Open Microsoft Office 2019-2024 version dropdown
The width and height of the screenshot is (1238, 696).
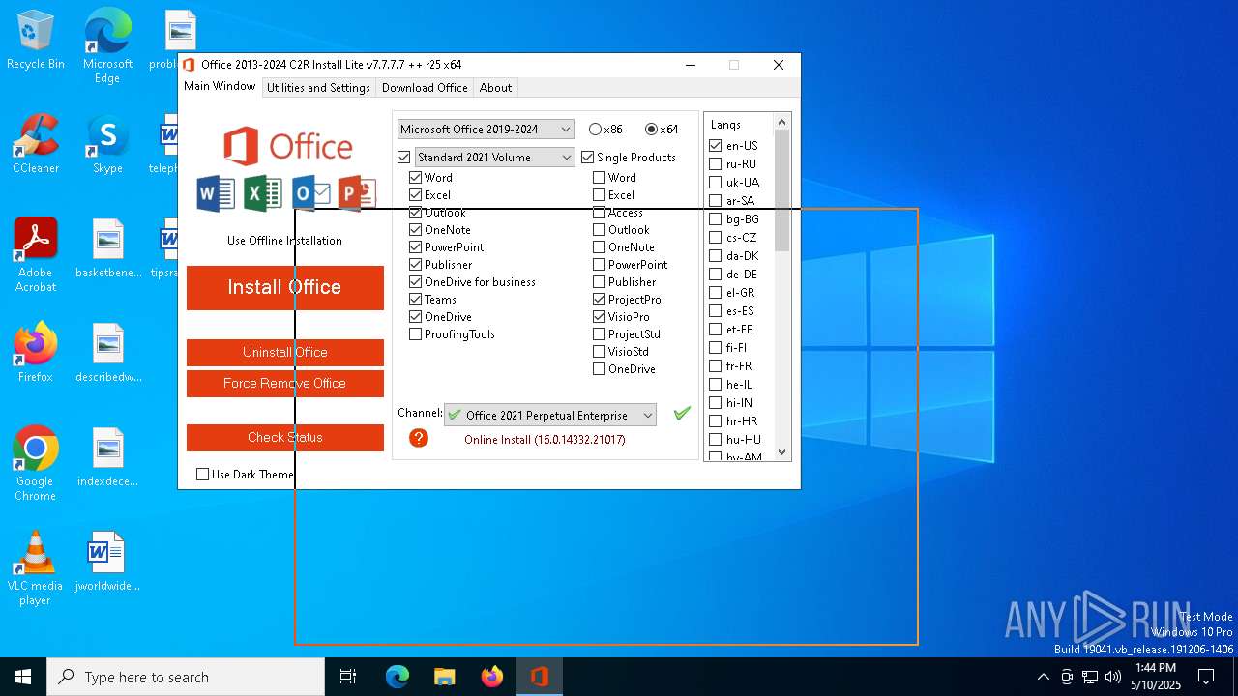[486, 129]
